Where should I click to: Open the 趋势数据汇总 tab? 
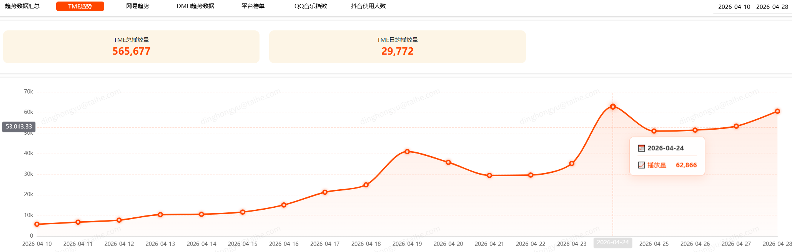(22, 6)
